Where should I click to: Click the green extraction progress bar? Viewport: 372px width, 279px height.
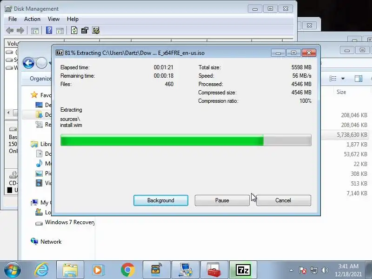(x=186, y=140)
